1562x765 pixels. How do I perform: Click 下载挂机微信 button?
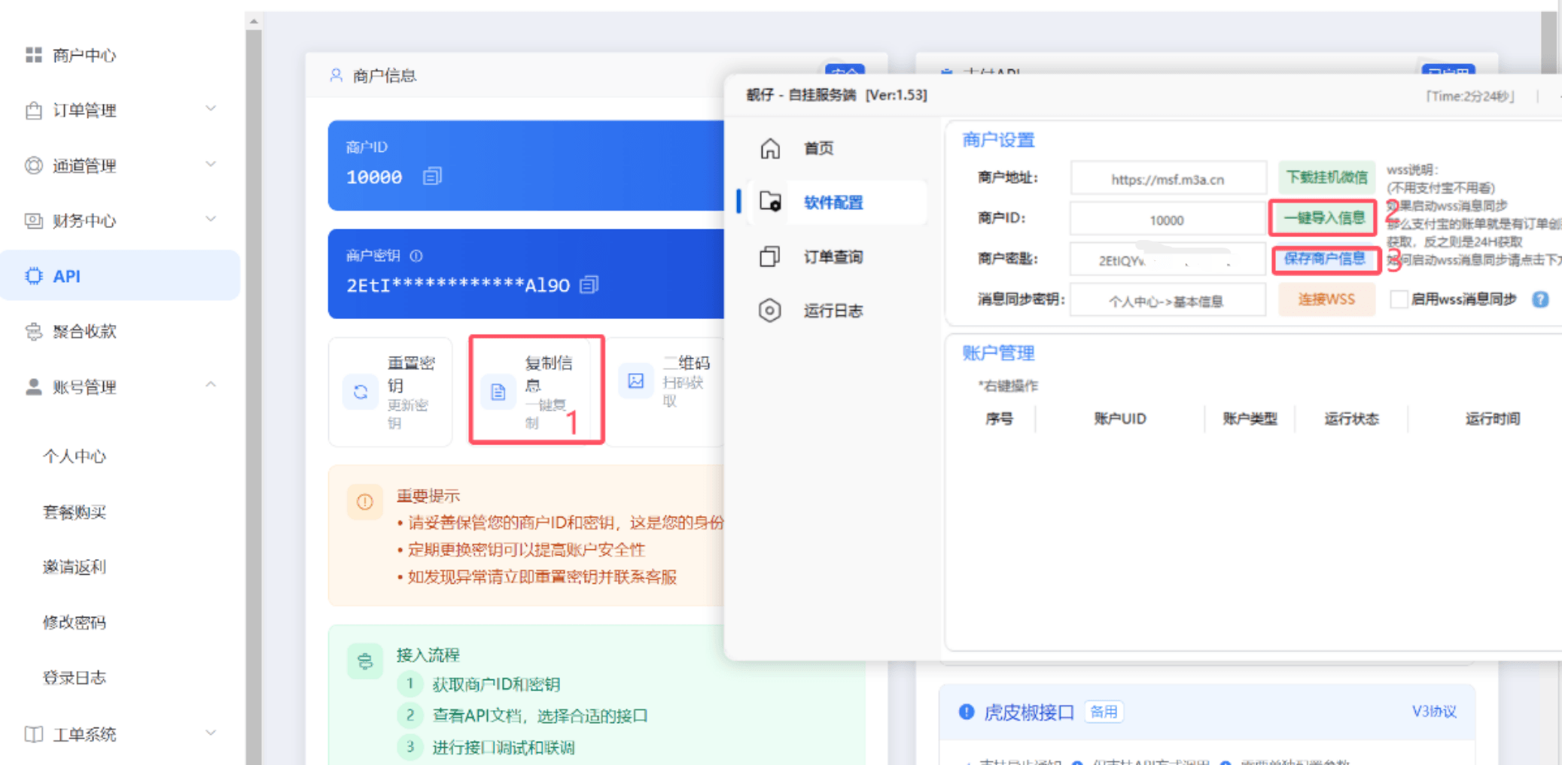[x=1326, y=178]
